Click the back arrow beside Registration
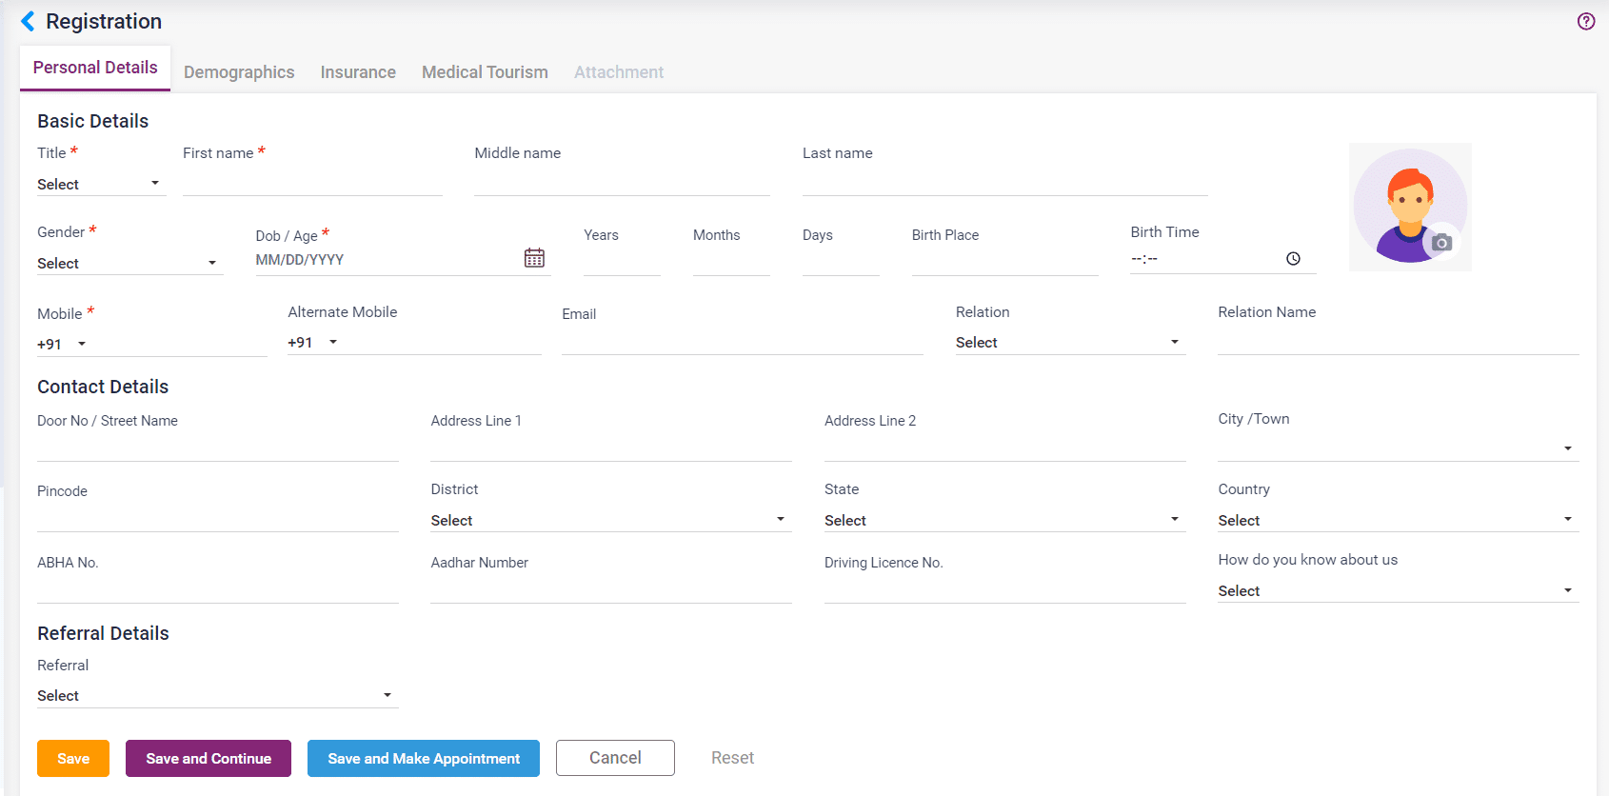 pos(28,22)
